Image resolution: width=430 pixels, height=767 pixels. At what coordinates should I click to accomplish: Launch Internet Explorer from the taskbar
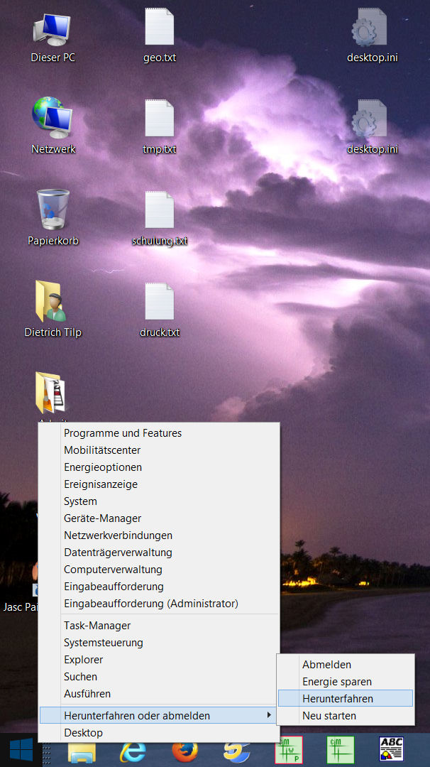point(133,751)
